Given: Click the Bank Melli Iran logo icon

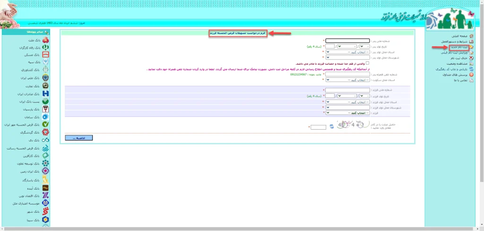Looking at the screenshot, I should coord(45,78).
